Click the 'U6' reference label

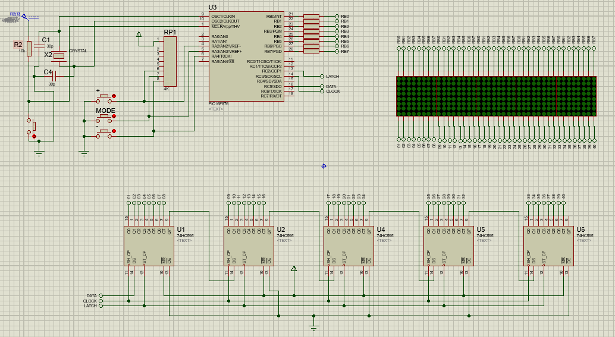(581, 229)
